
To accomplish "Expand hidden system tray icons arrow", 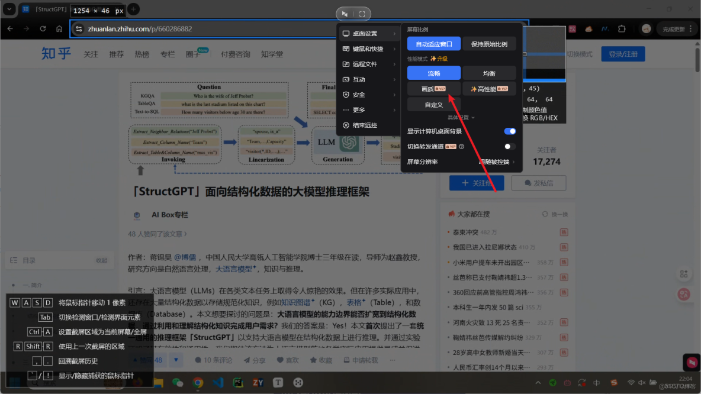I will 538,383.
